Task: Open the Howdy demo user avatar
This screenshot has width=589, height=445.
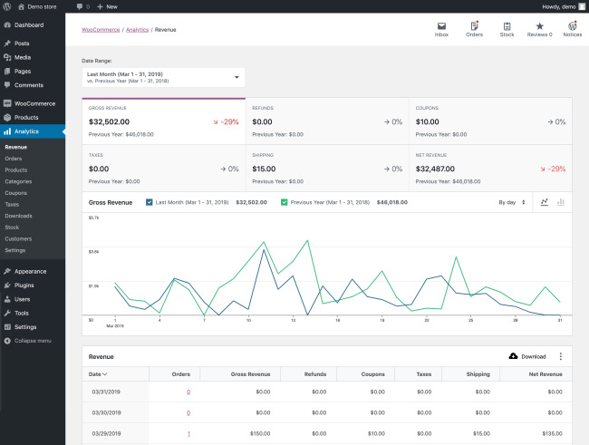Action: (x=582, y=6)
